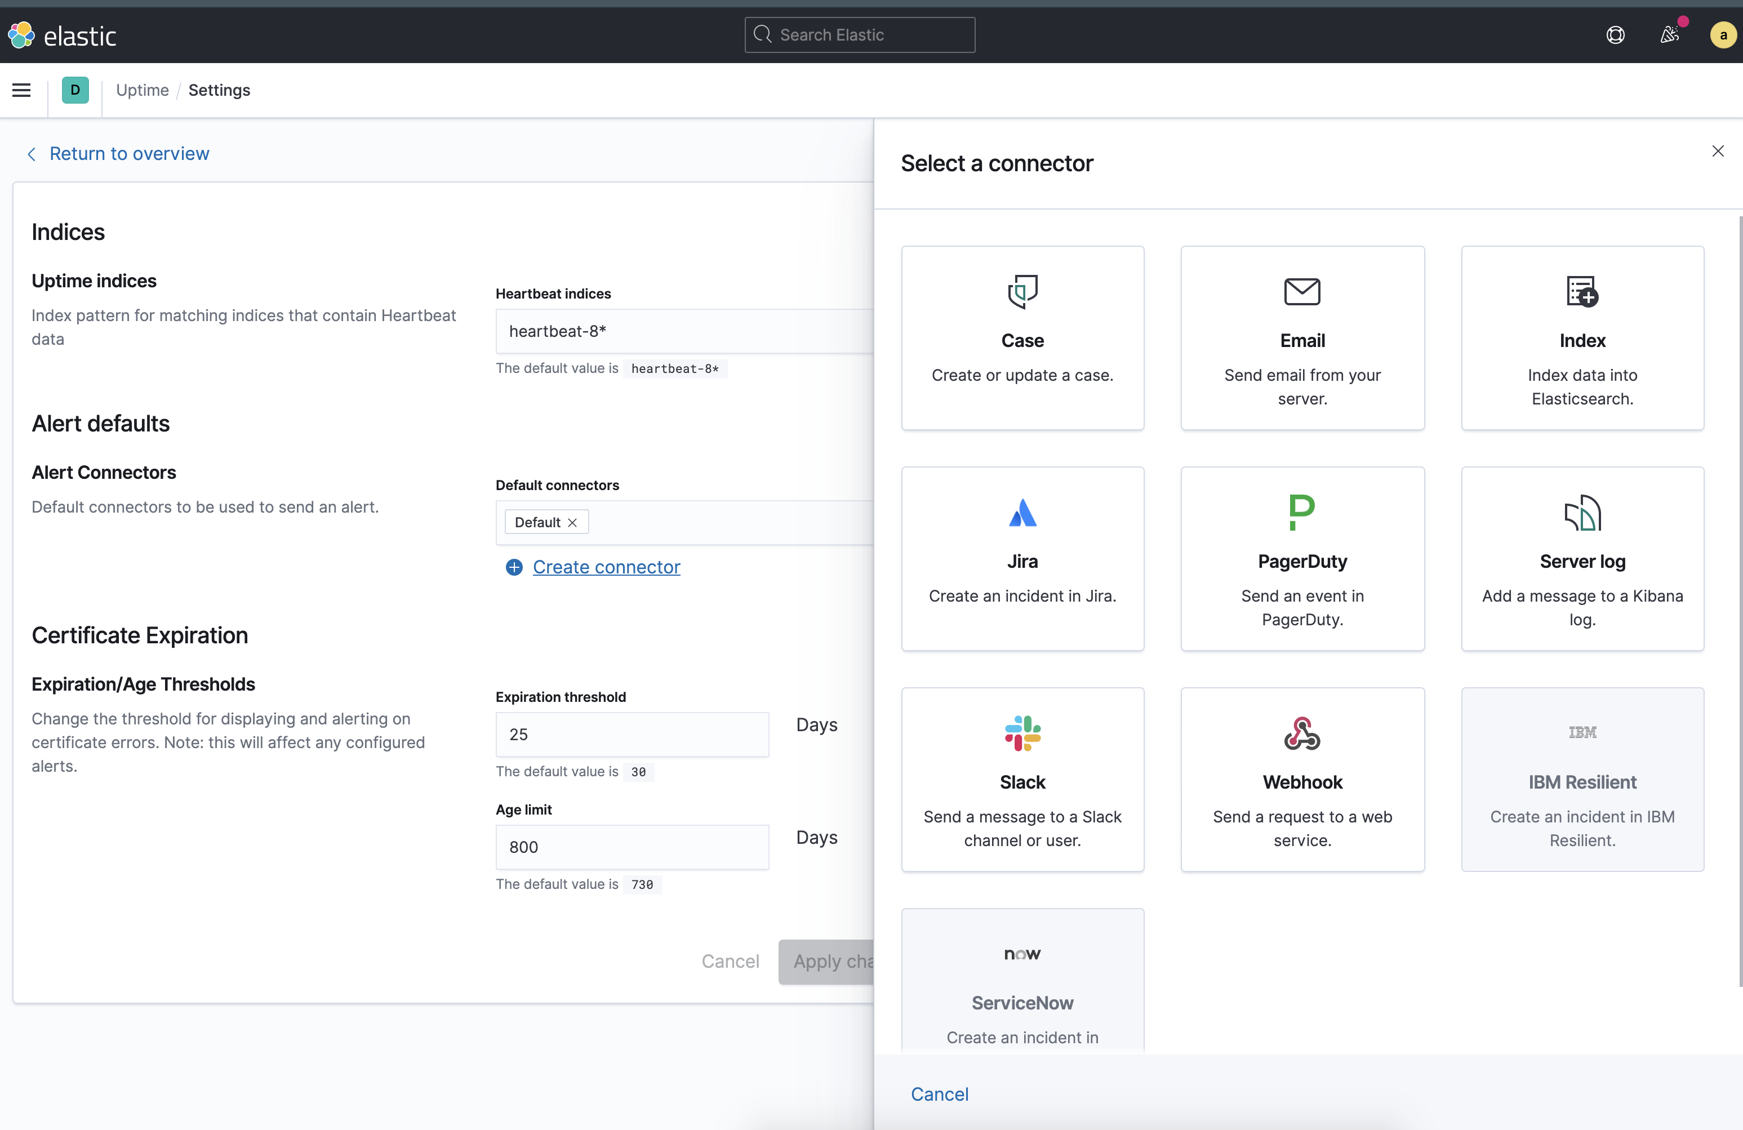Remove Default connector badge with X
Screen dimensions: 1743x1130
tap(573, 522)
